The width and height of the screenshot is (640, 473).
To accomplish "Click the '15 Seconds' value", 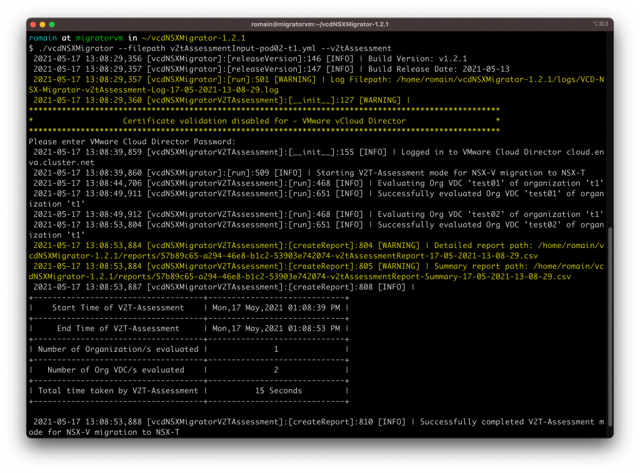I will pos(278,391).
